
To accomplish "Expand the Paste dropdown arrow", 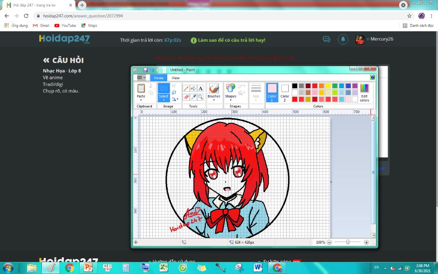I will coord(141,100).
